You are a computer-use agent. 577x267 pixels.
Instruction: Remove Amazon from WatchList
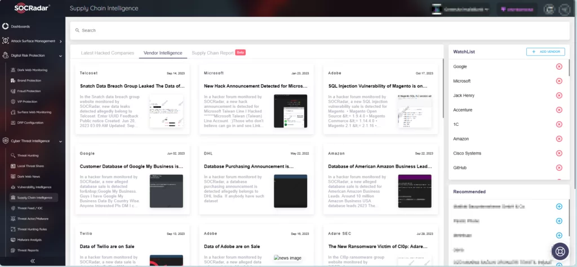[x=559, y=139]
